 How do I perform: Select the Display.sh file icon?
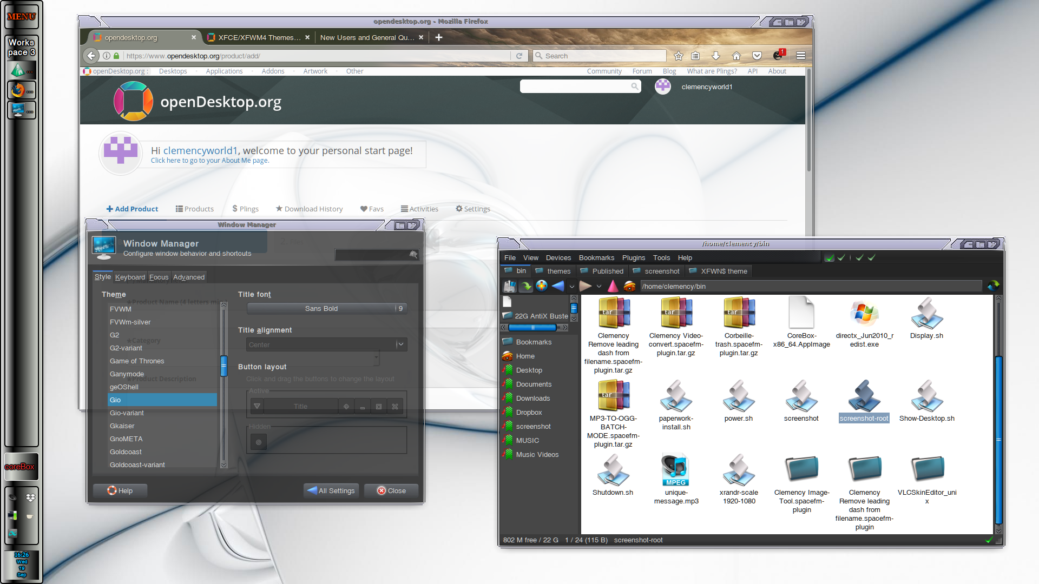(926, 313)
